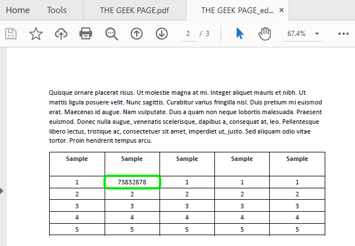Go to the previous page with the up arrow
The width and height of the screenshot is (355, 246).
137,34
